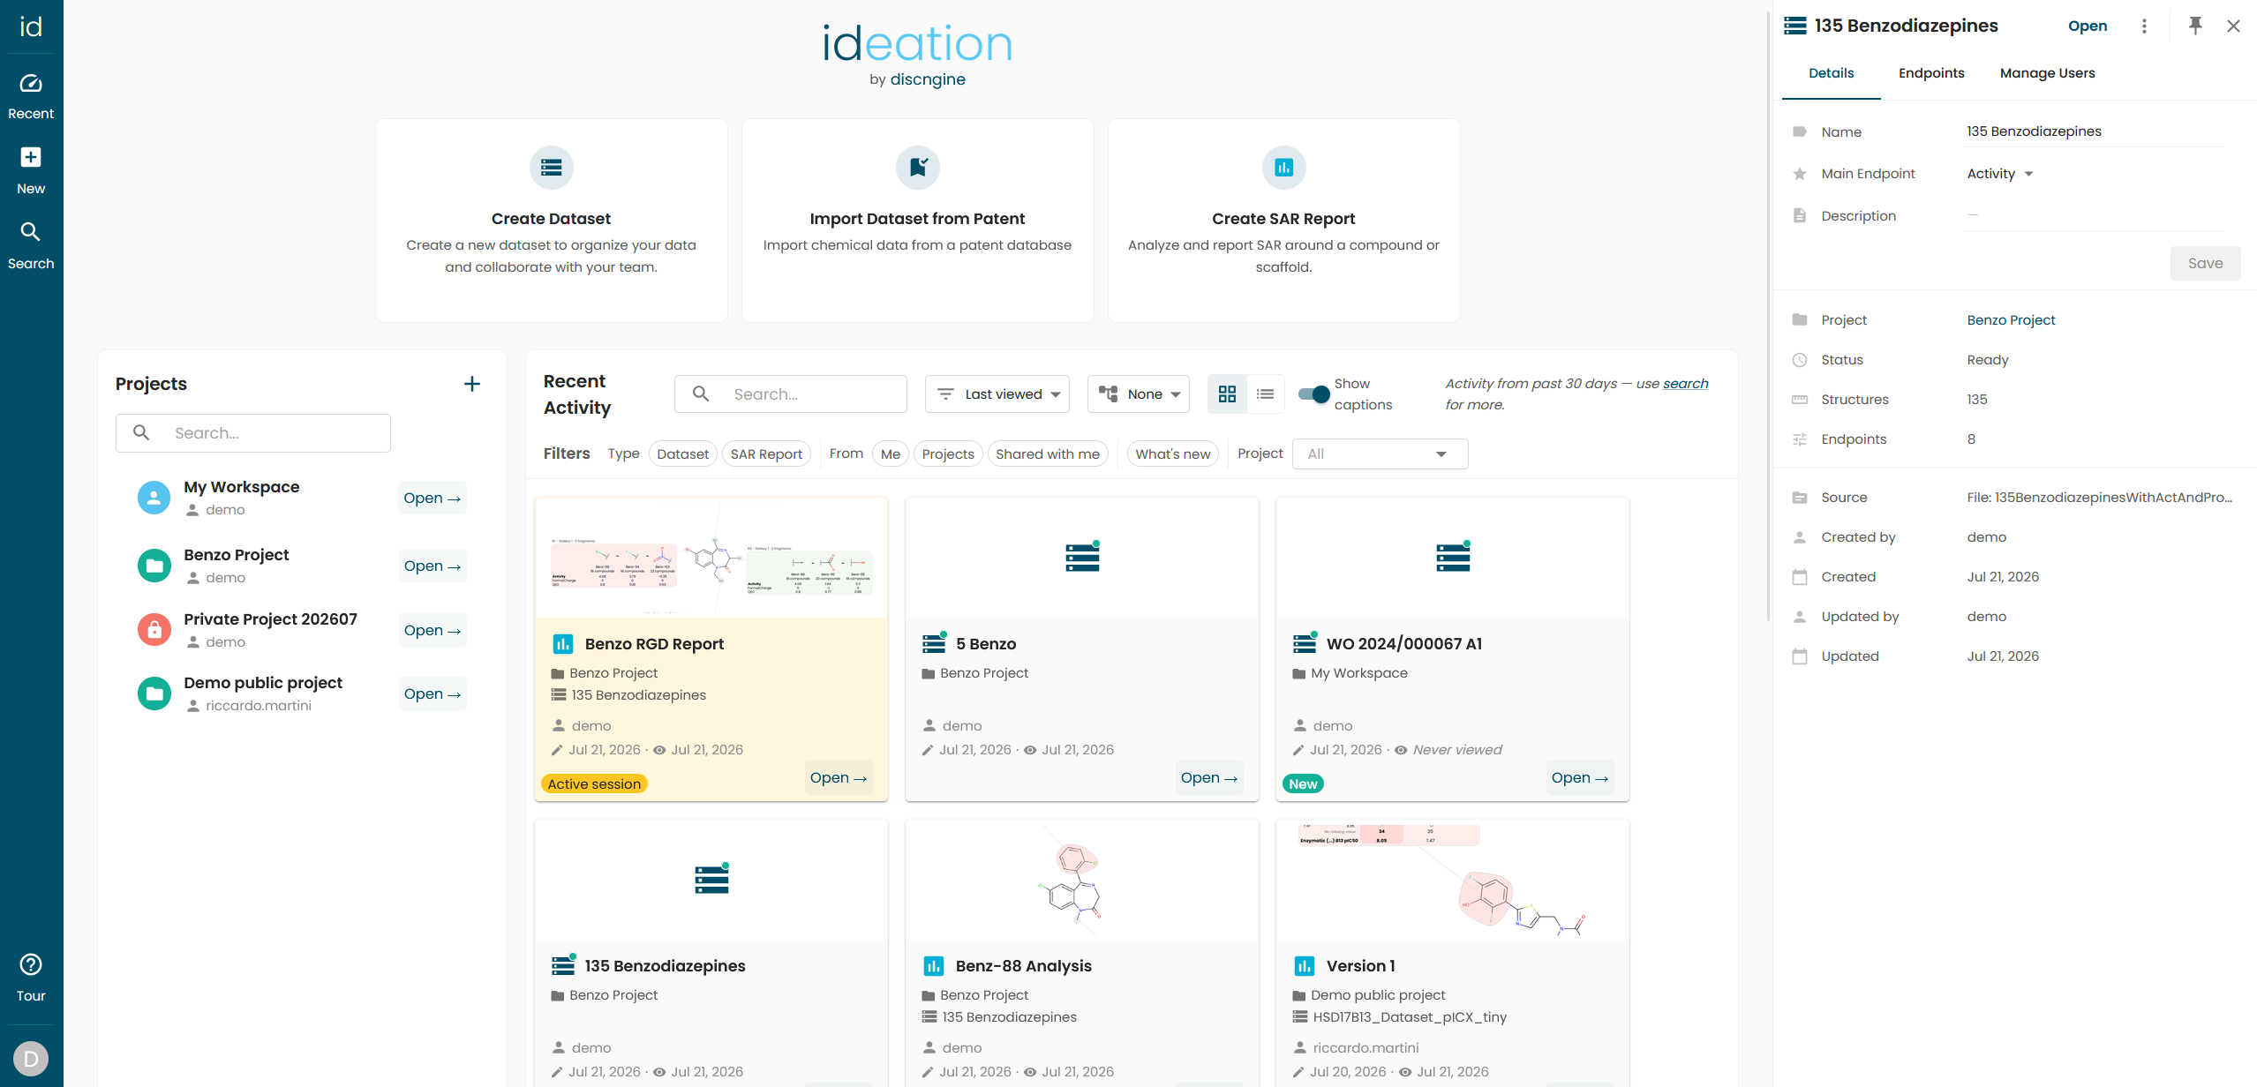Viewport: 2257px width, 1087px height.
Task: Switch to grid view icon
Action: 1227,394
